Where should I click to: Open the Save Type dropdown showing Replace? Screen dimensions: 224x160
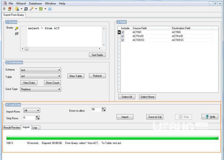click(x=41, y=89)
